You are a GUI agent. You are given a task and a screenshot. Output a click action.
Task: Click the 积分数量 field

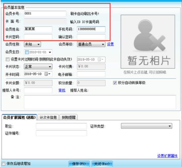pyautogui.click(x=91, y=83)
